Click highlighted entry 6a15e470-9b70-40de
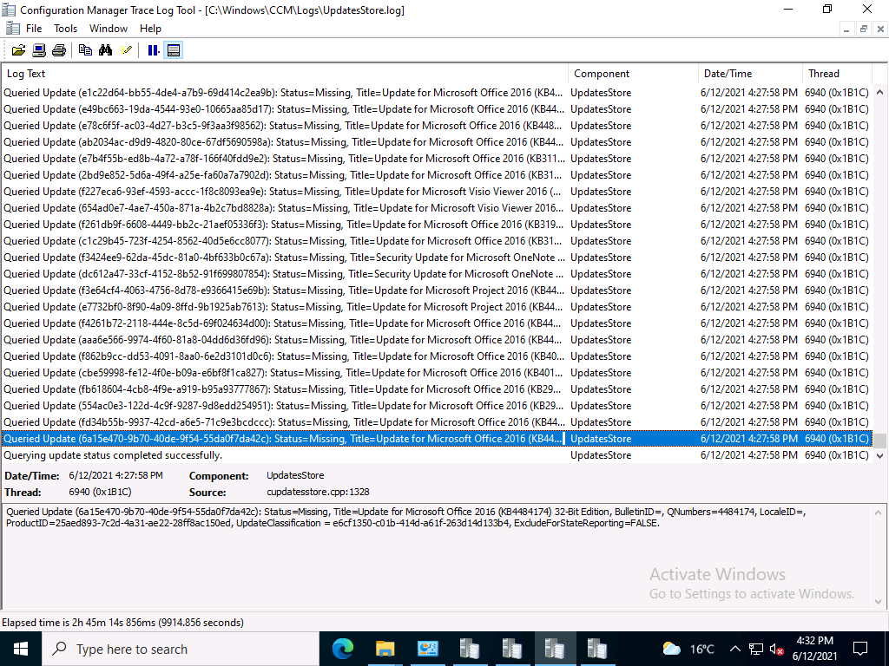The height and width of the screenshot is (666, 889). 437,438
